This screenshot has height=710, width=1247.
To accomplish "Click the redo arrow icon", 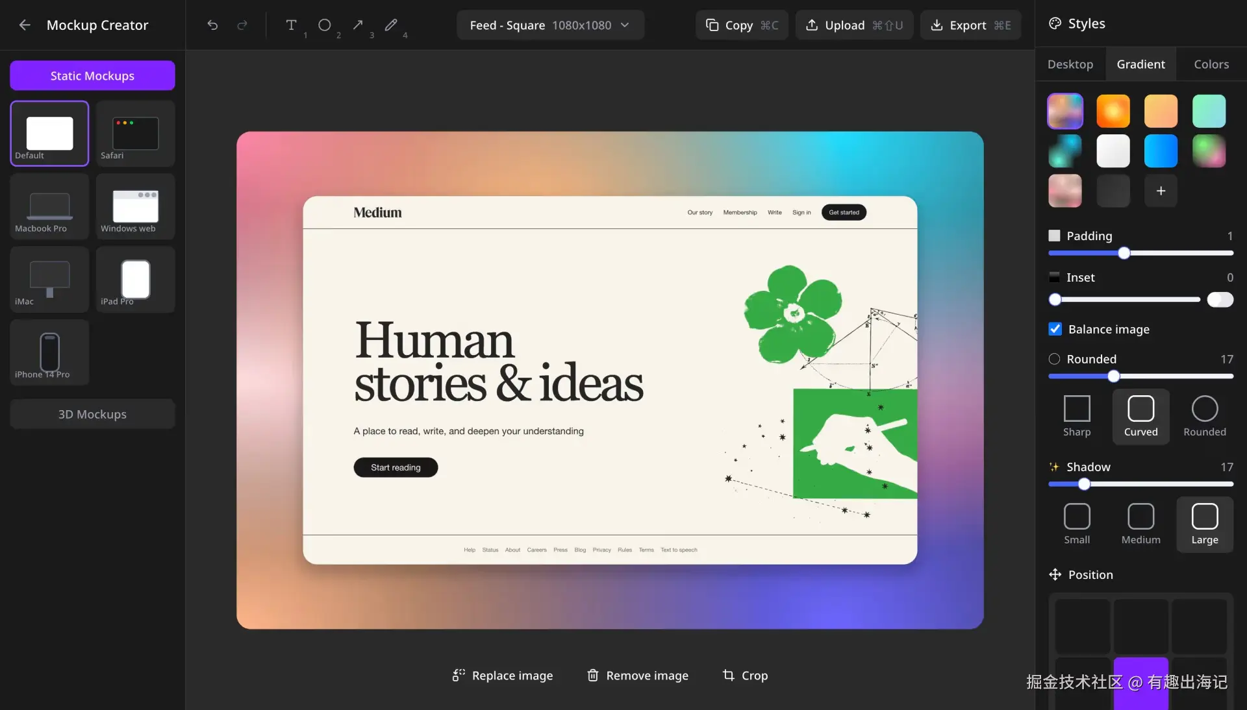I will pos(242,25).
